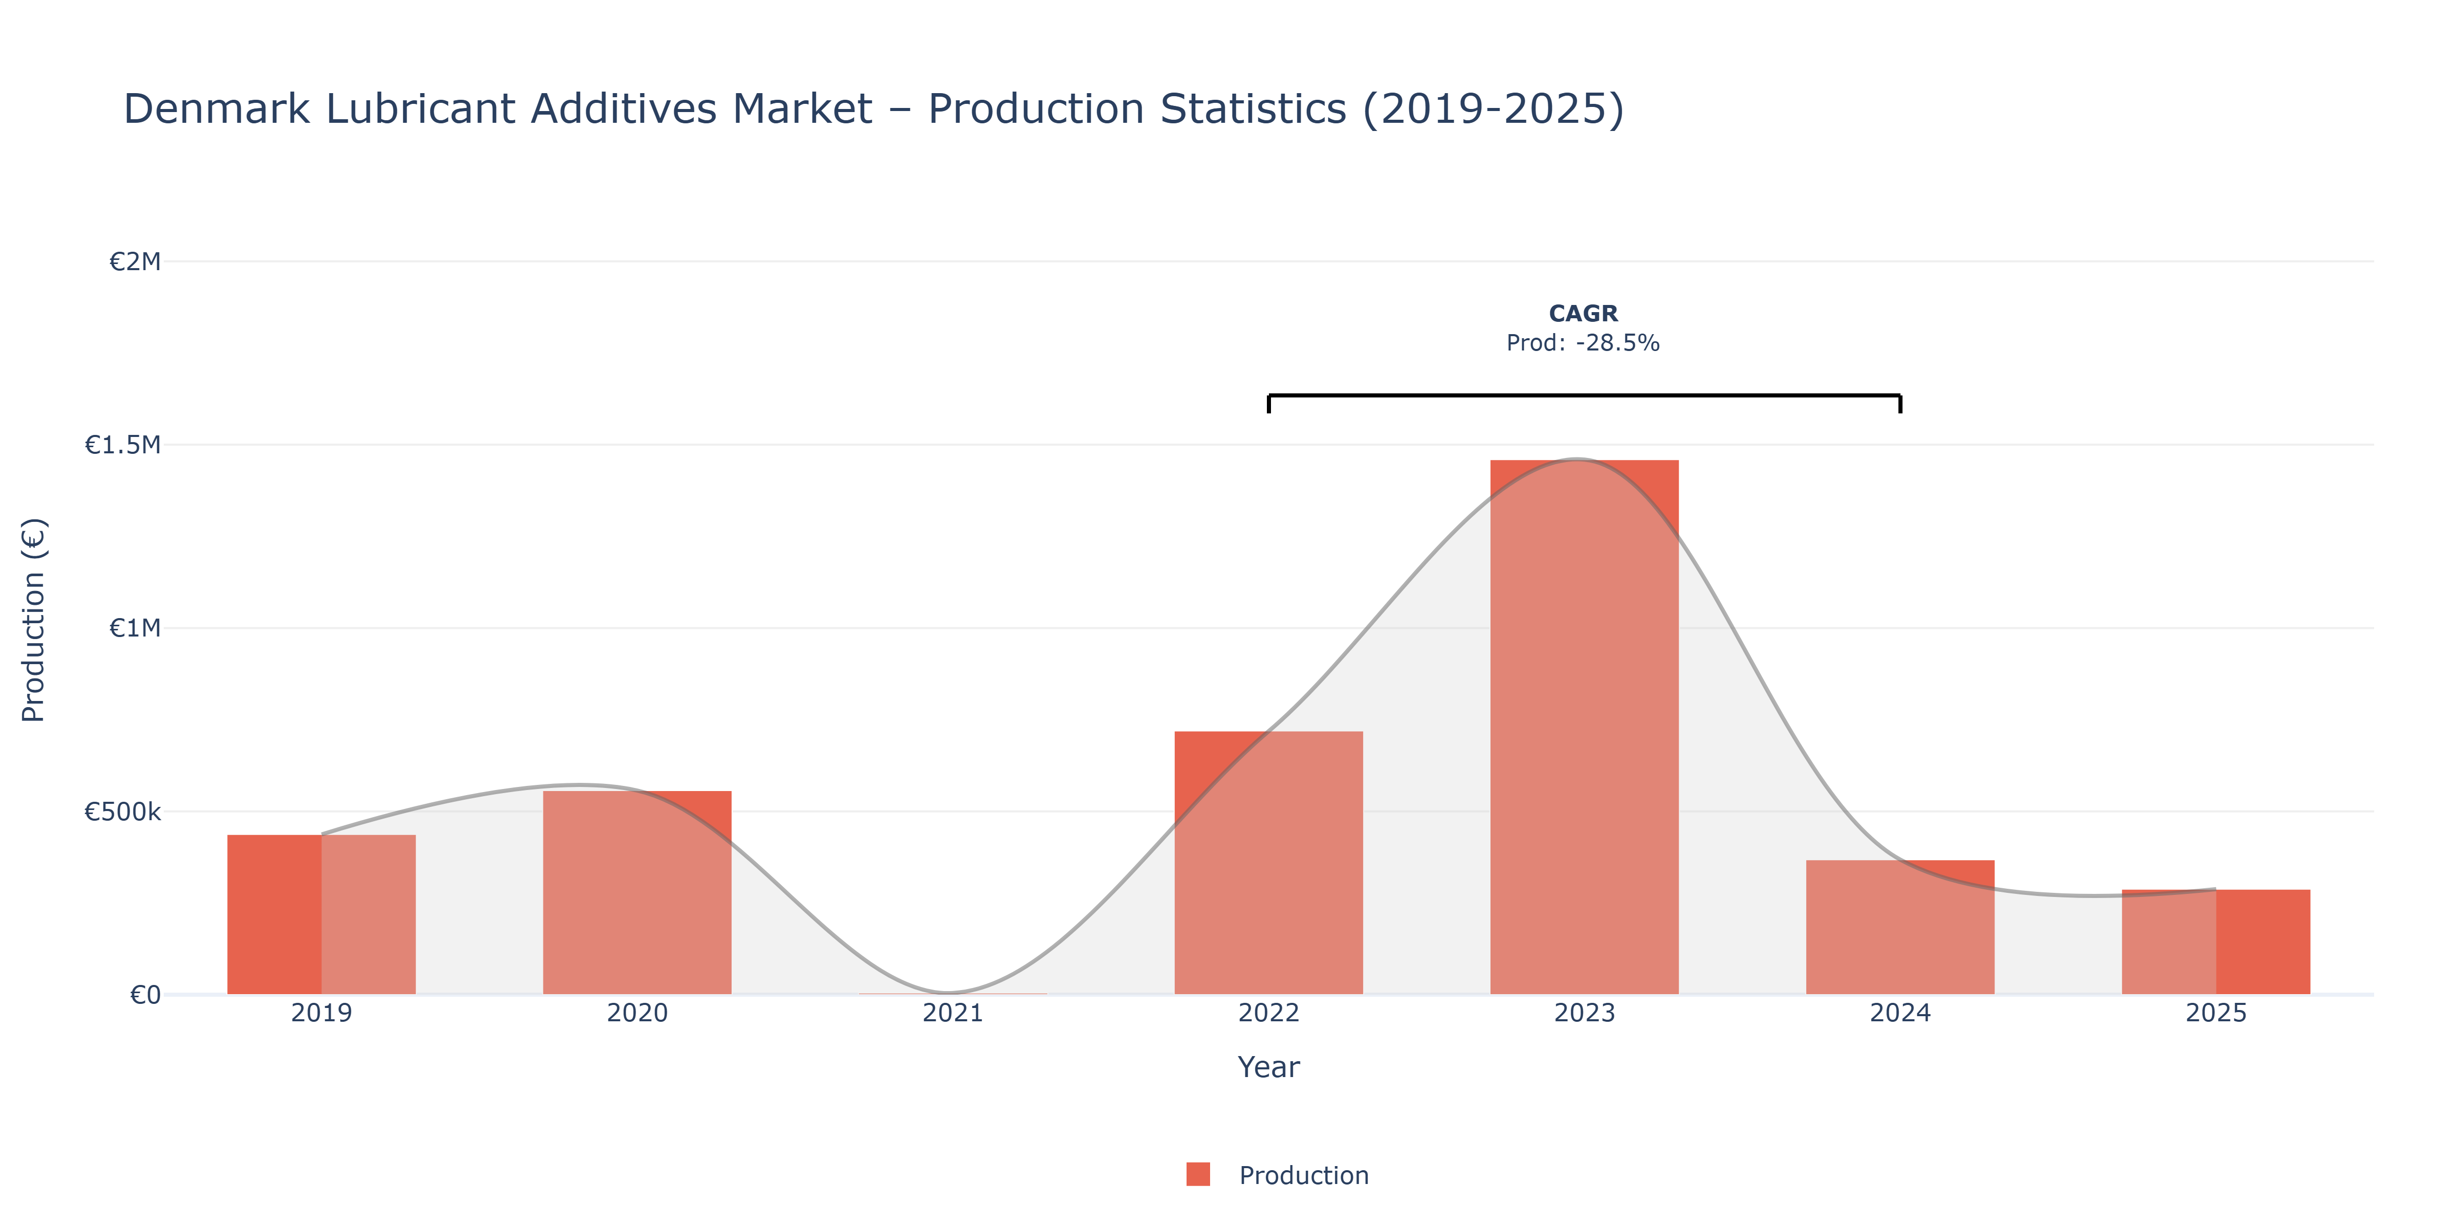Select the 2025 production bar
Image resolution: width=2456 pixels, height=1228 pixels.
(x=2216, y=942)
